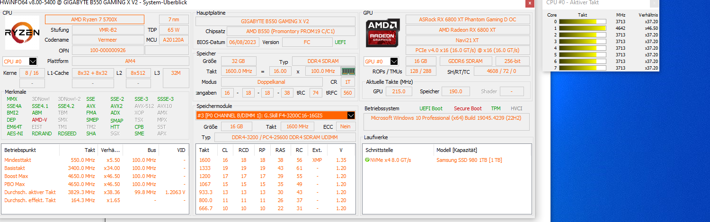This screenshot has height=222, width=710.
Task: Click the PCIe v4.0 x16 link field
Action: click(x=467, y=50)
